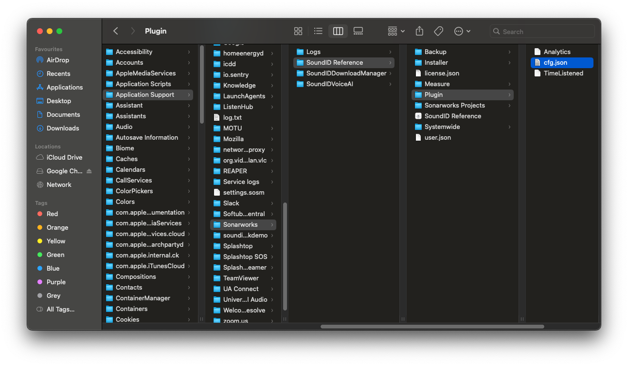Viewport: 628px width, 366px height.
Task: Click the second column's vertical scrollbar
Action: [x=285, y=256]
